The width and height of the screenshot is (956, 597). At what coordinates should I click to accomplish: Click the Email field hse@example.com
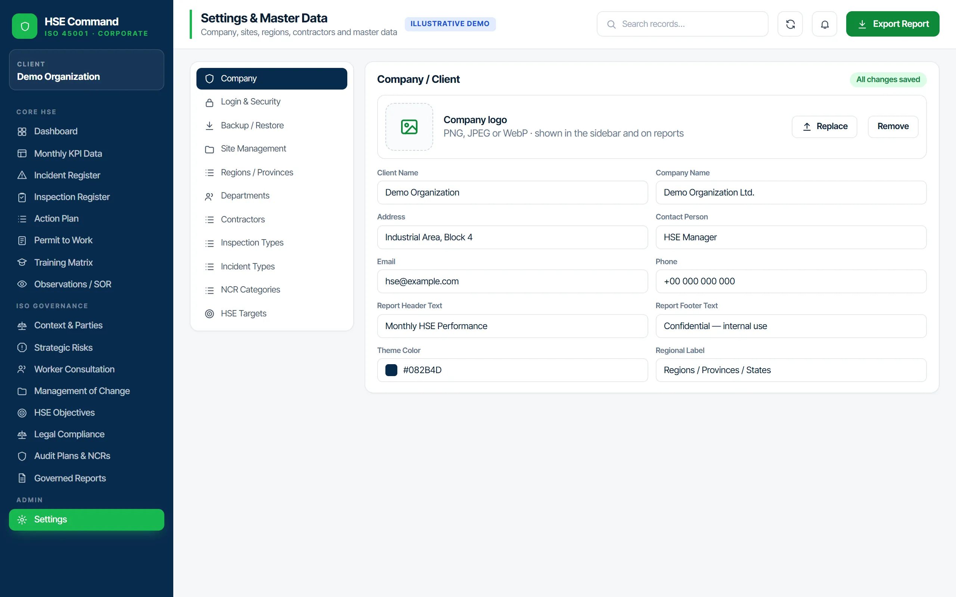512,281
